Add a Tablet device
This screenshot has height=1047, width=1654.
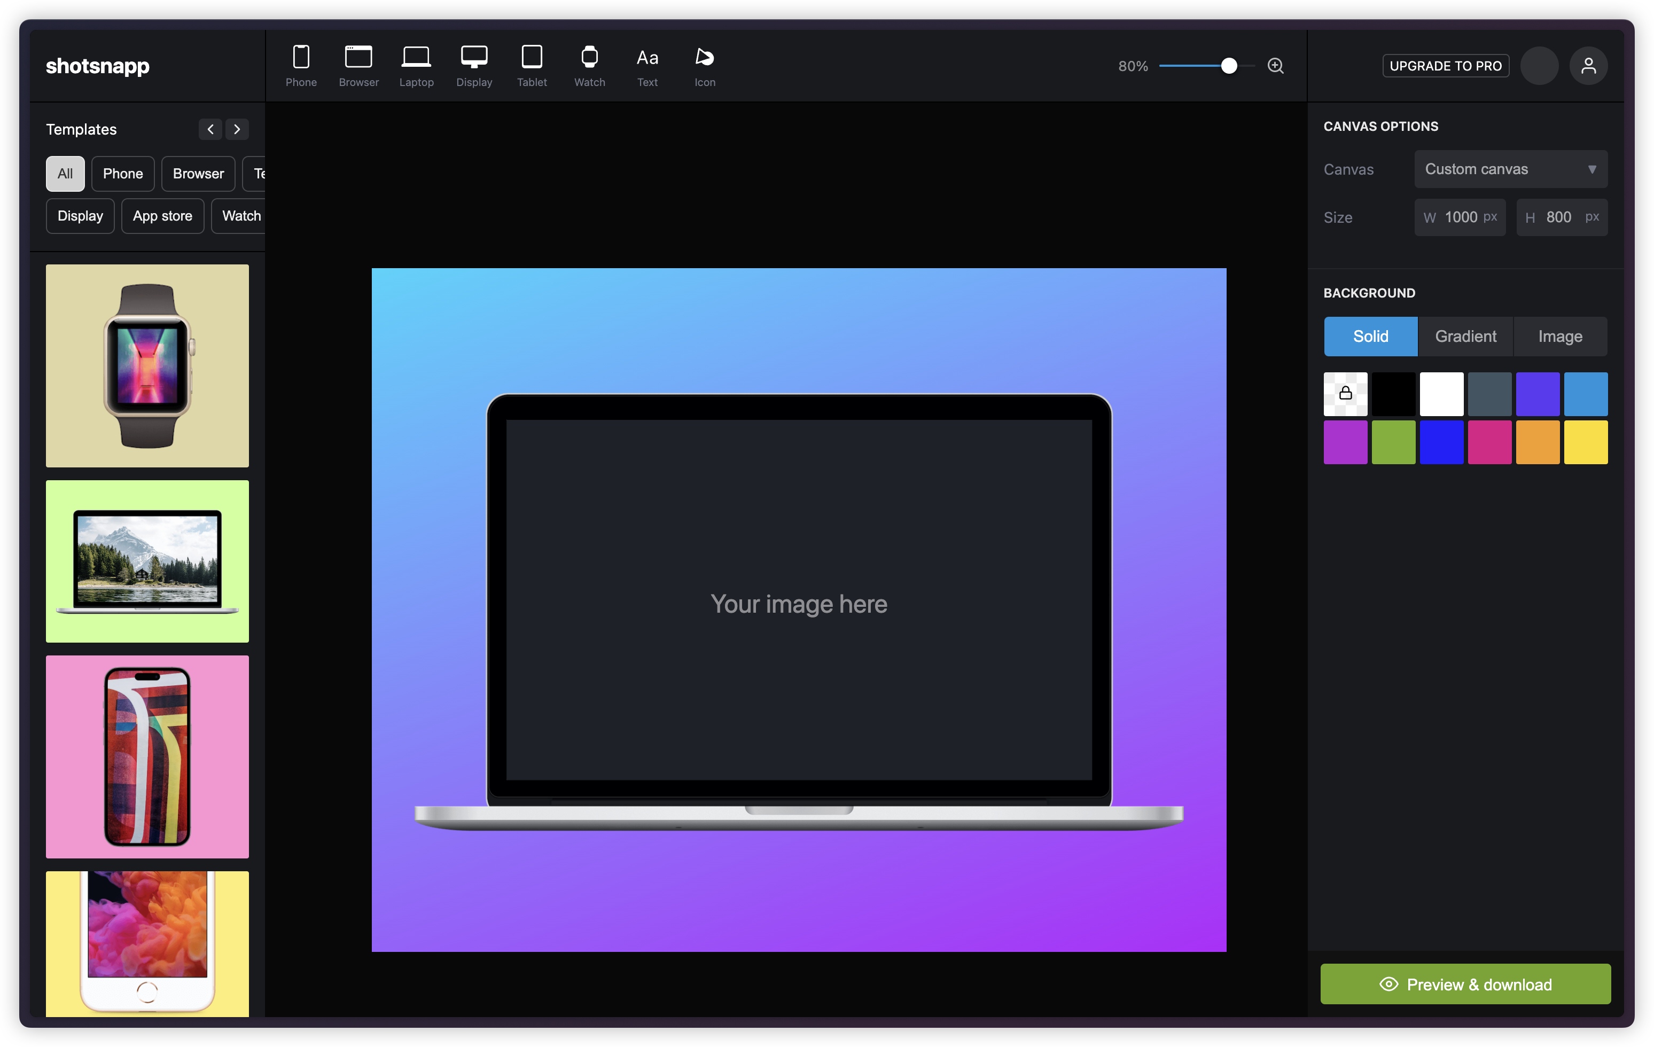pyautogui.click(x=532, y=66)
